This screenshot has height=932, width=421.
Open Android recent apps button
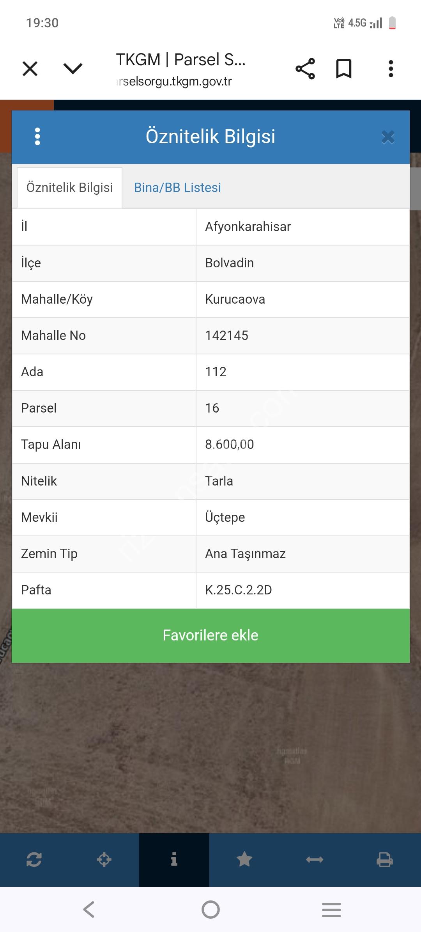pos(331,909)
